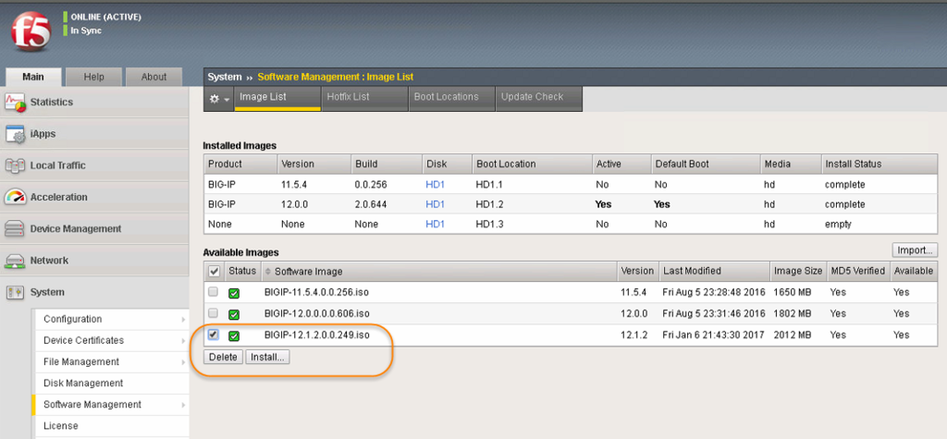Select BIGIP-12.0.0.0.0.606.iso file name
Image resolution: width=947 pixels, height=439 pixels.
tap(316, 313)
